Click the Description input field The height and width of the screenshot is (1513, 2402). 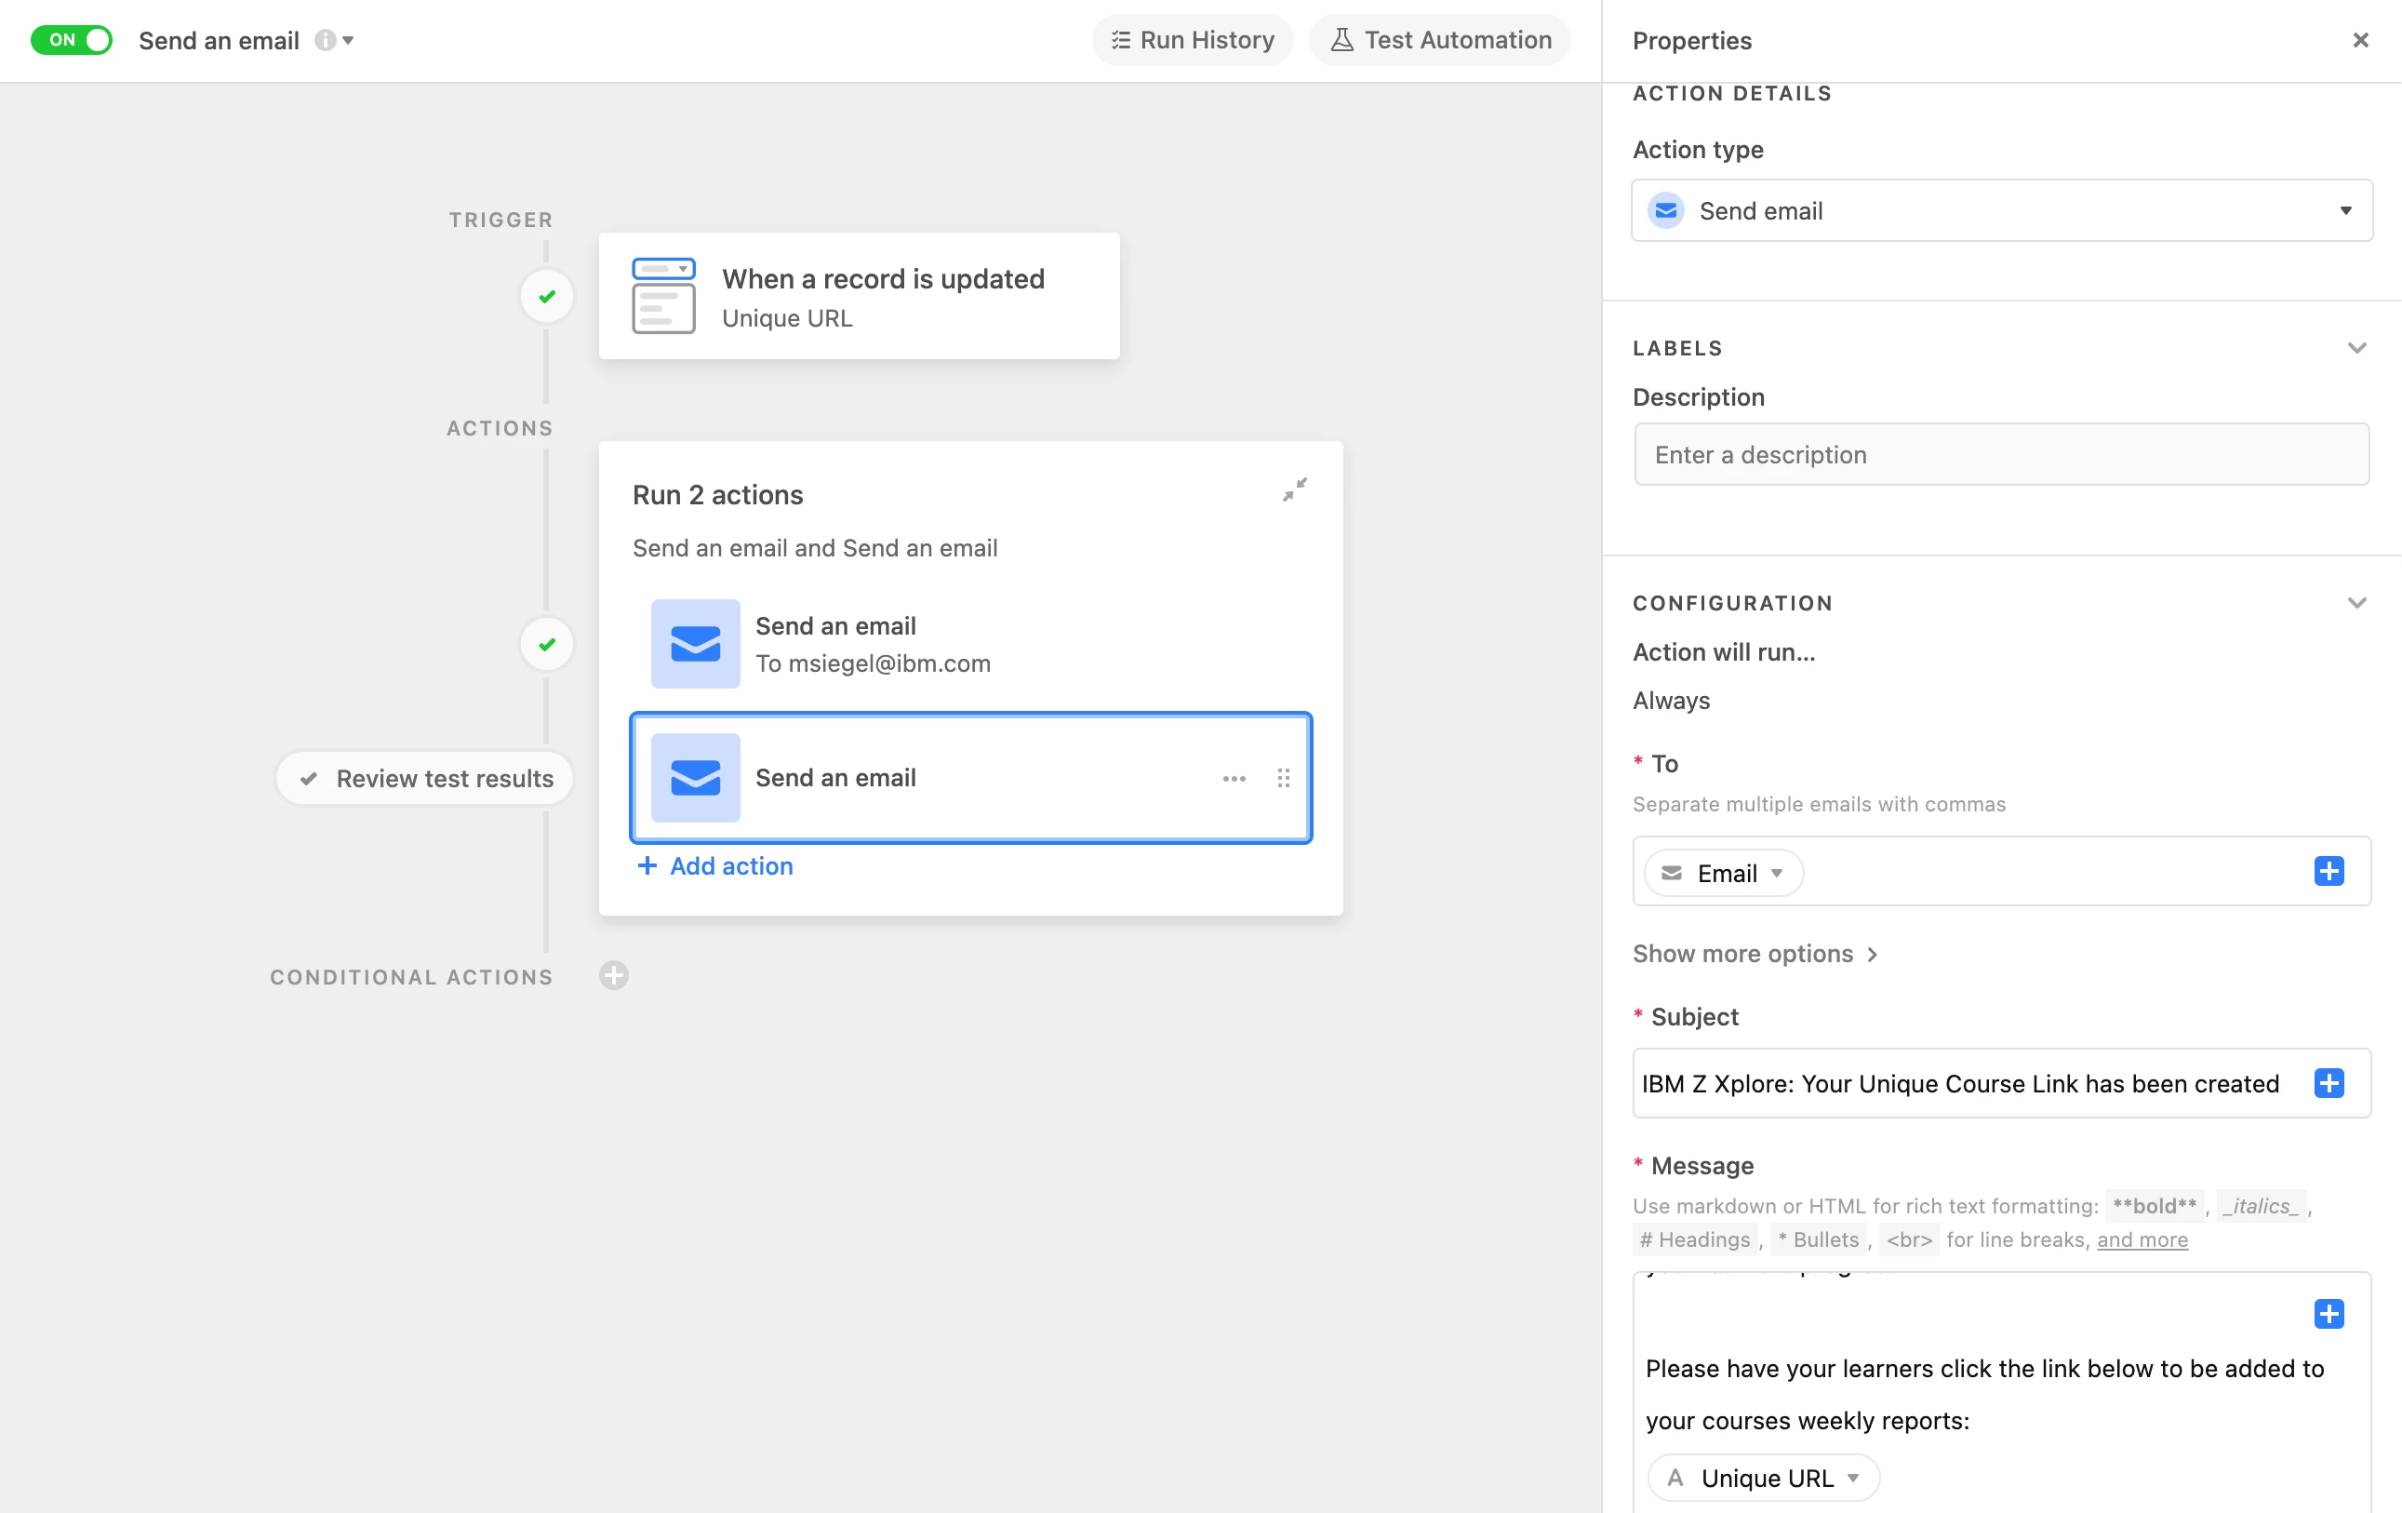[2000, 455]
